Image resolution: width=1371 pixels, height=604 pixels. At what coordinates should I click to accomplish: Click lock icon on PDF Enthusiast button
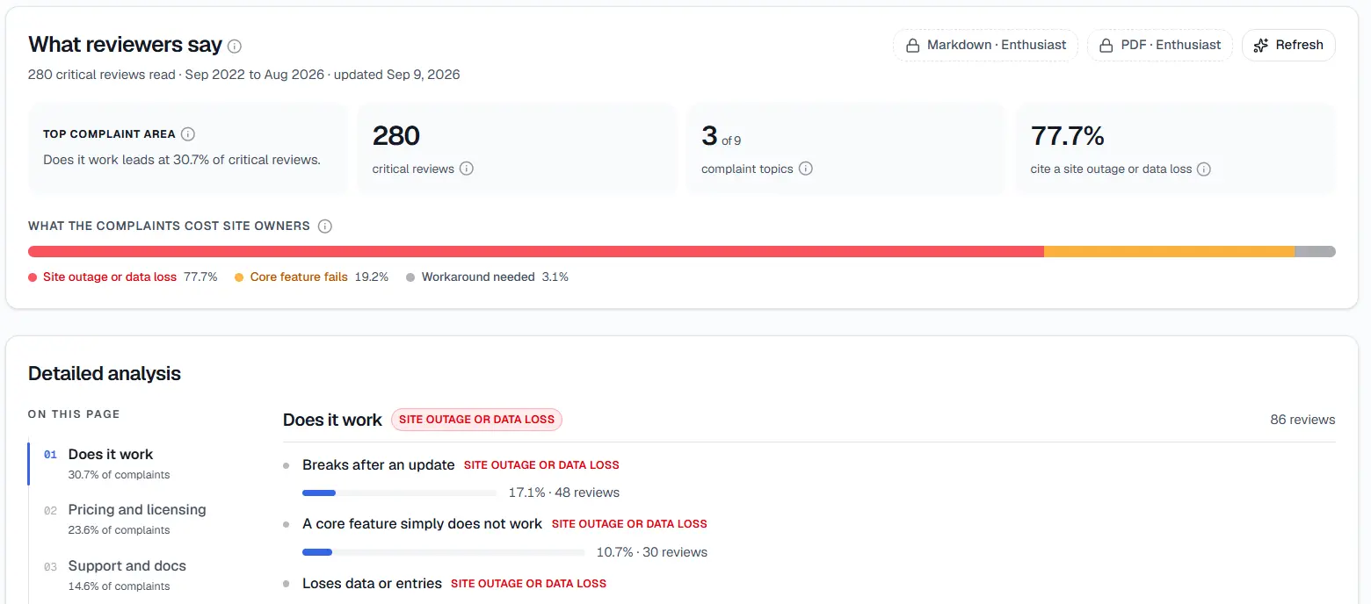(x=1107, y=46)
